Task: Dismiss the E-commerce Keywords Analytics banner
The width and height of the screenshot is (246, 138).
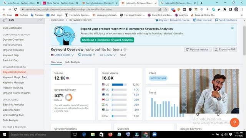Action: click(232, 28)
